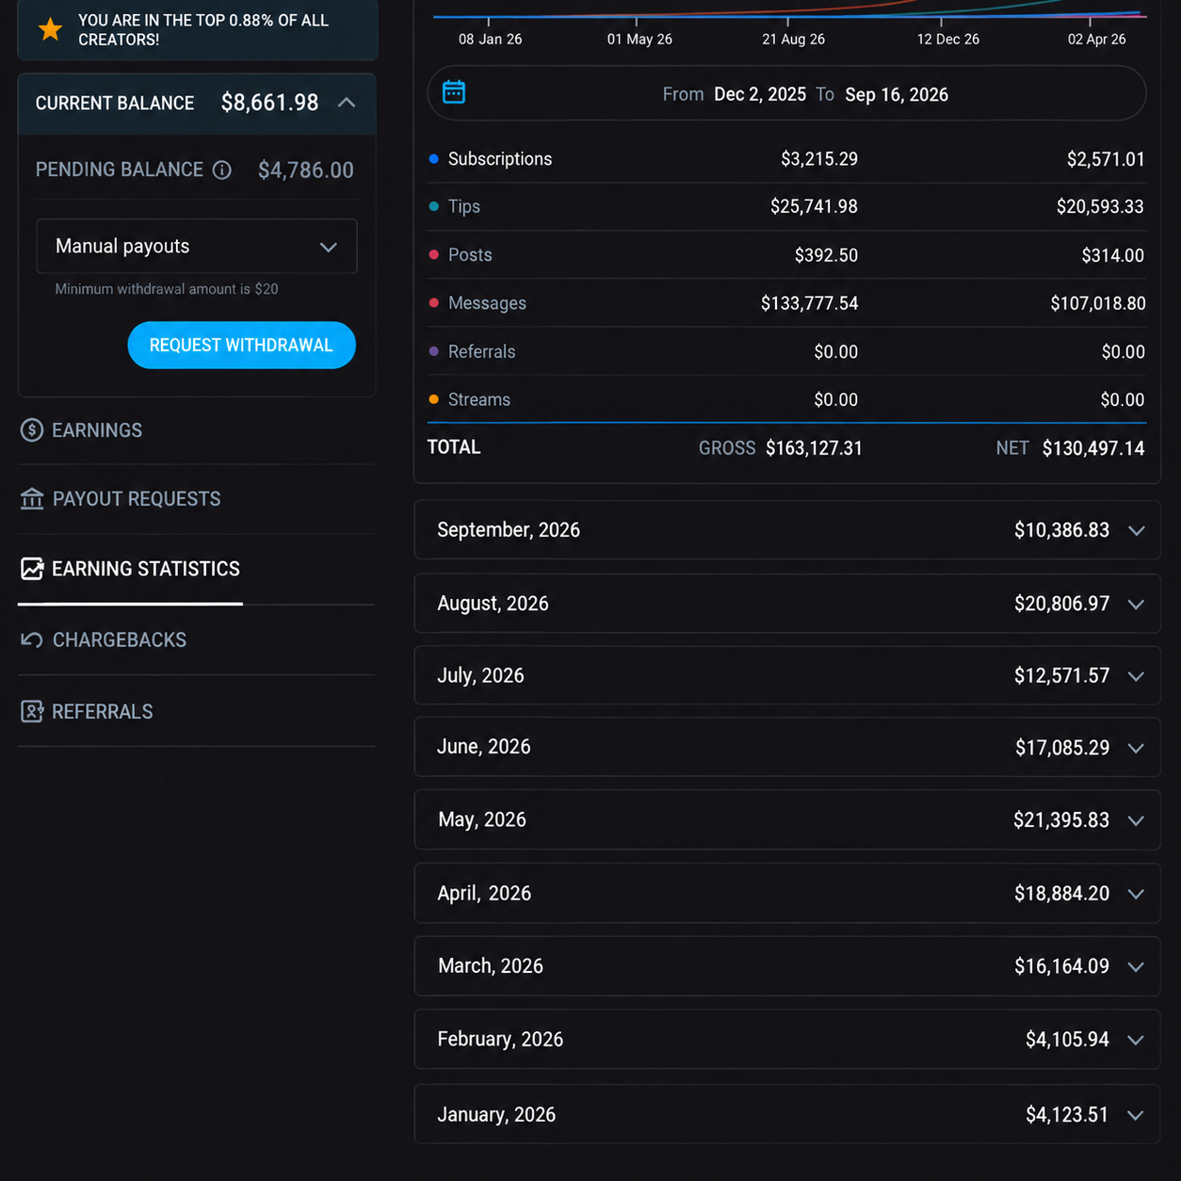The image size is (1181, 1181).
Task: Expand January, 2026 earnings chevron
Action: [1136, 1115]
